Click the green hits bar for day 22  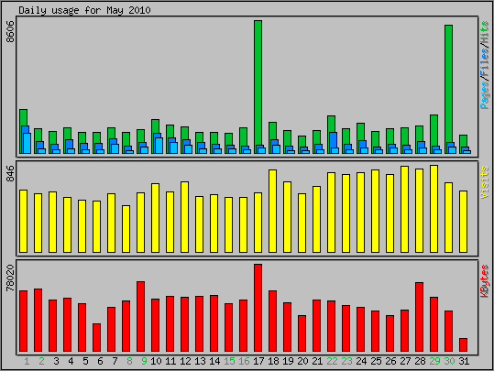point(332,124)
